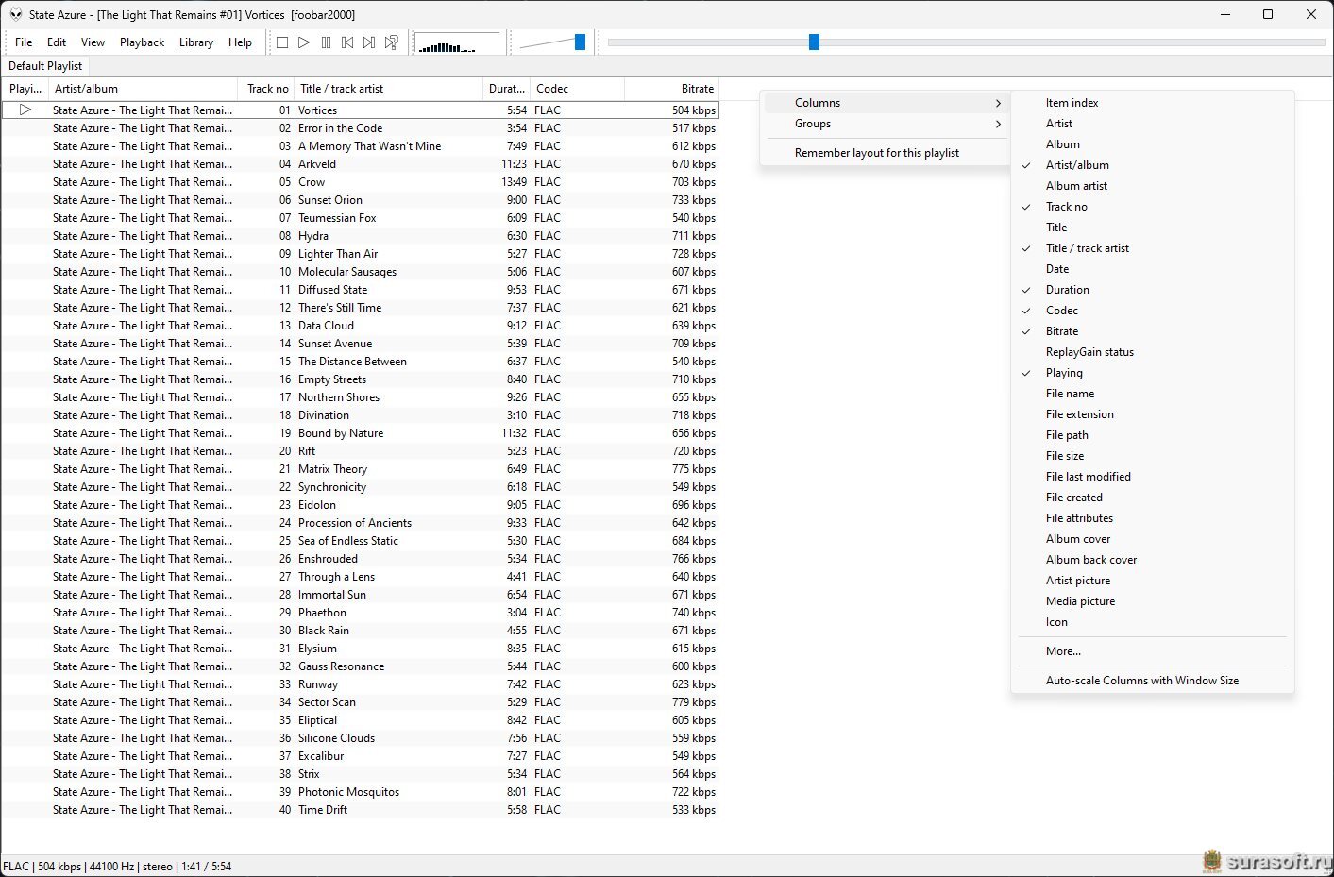
Task: Click the spectrum visualization in toolbar
Action: (458, 42)
